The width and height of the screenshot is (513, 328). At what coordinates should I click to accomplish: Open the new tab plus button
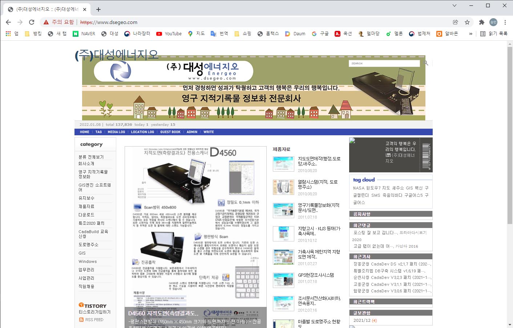(98, 9)
